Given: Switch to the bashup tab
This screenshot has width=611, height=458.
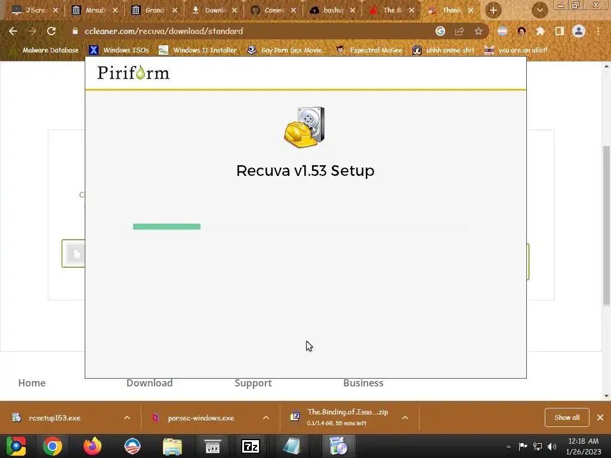Looking at the screenshot, I should coord(333,10).
